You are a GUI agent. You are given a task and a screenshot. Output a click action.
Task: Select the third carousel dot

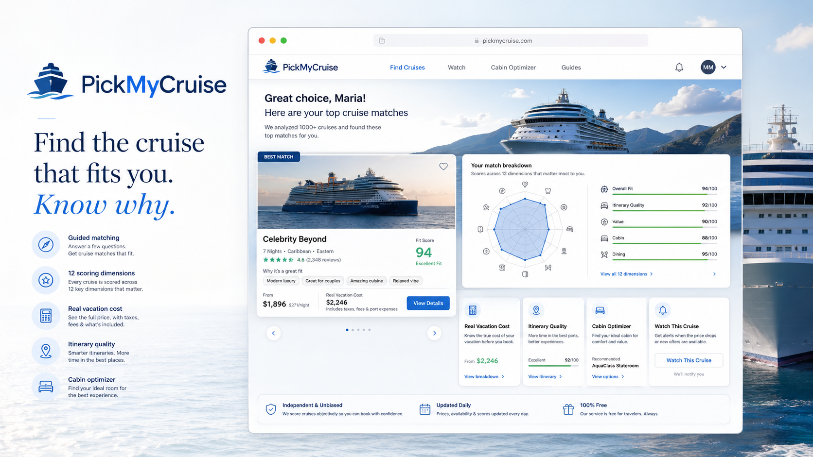pos(358,330)
